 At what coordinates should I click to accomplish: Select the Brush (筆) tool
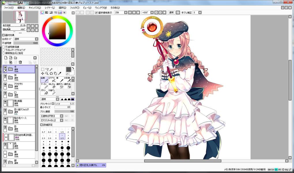pos(60,80)
